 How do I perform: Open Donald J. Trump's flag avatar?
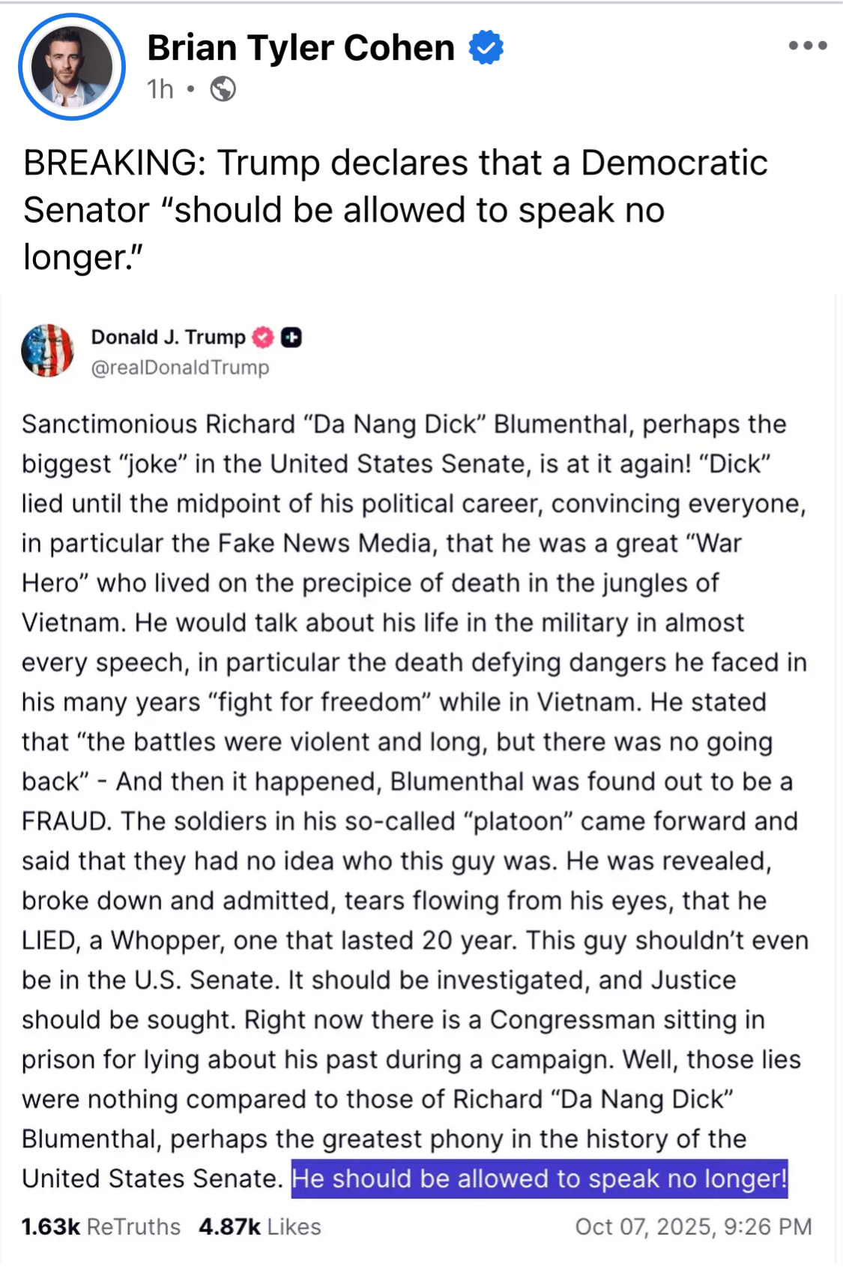coord(47,350)
